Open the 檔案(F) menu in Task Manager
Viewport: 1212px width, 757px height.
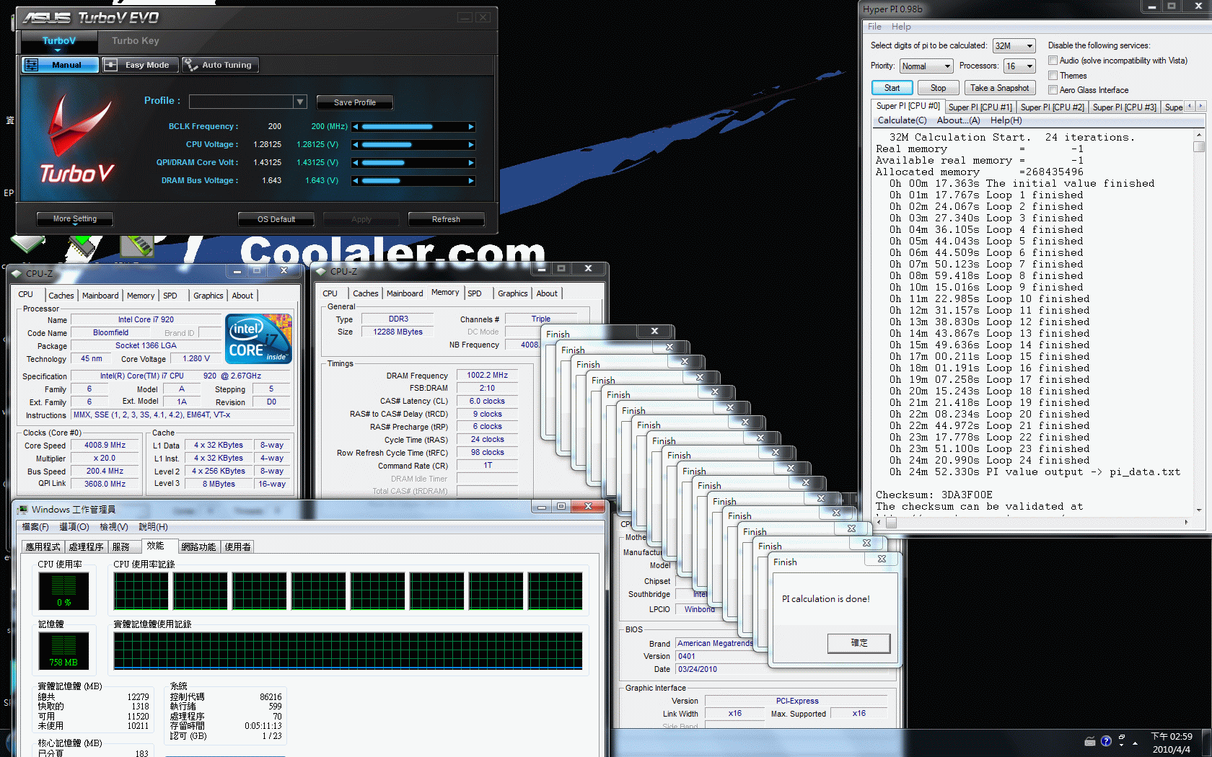[35, 527]
